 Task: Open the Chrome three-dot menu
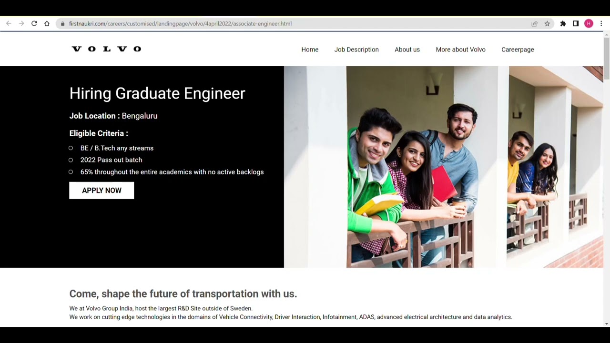point(601,23)
